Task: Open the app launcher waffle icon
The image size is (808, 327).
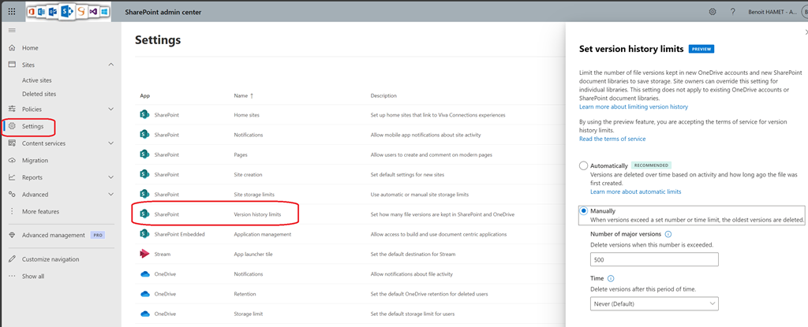Action: 11,12
